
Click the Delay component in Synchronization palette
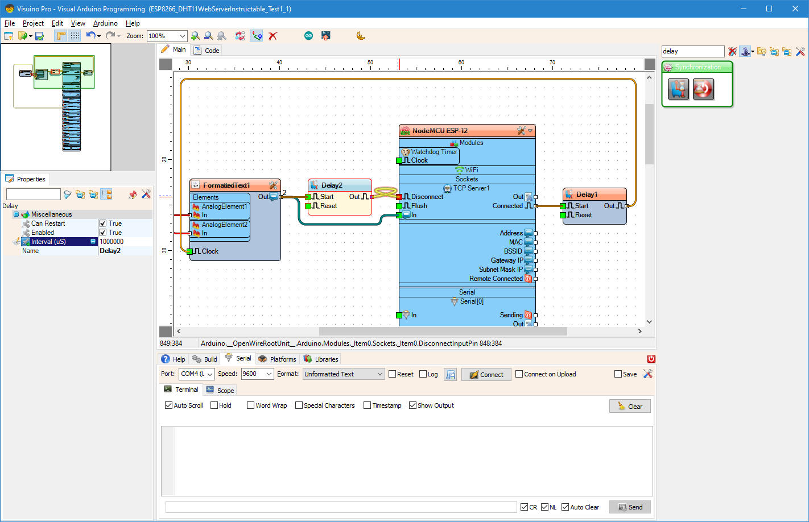[x=678, y=89]
